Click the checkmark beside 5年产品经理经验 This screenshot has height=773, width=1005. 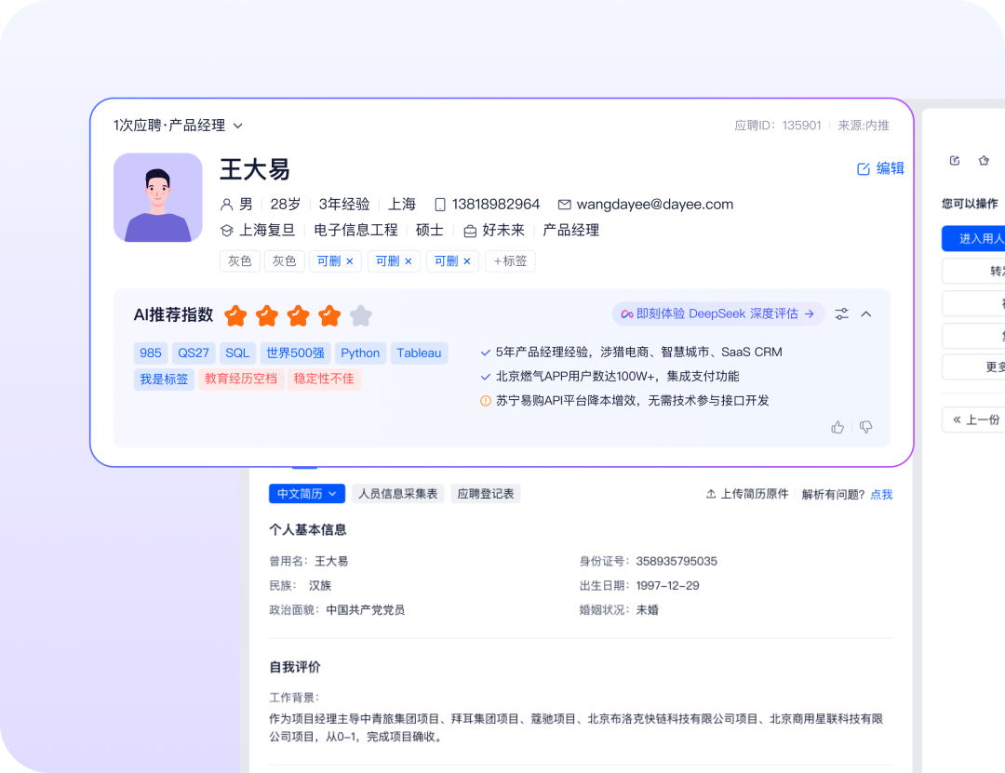[486, 353]
